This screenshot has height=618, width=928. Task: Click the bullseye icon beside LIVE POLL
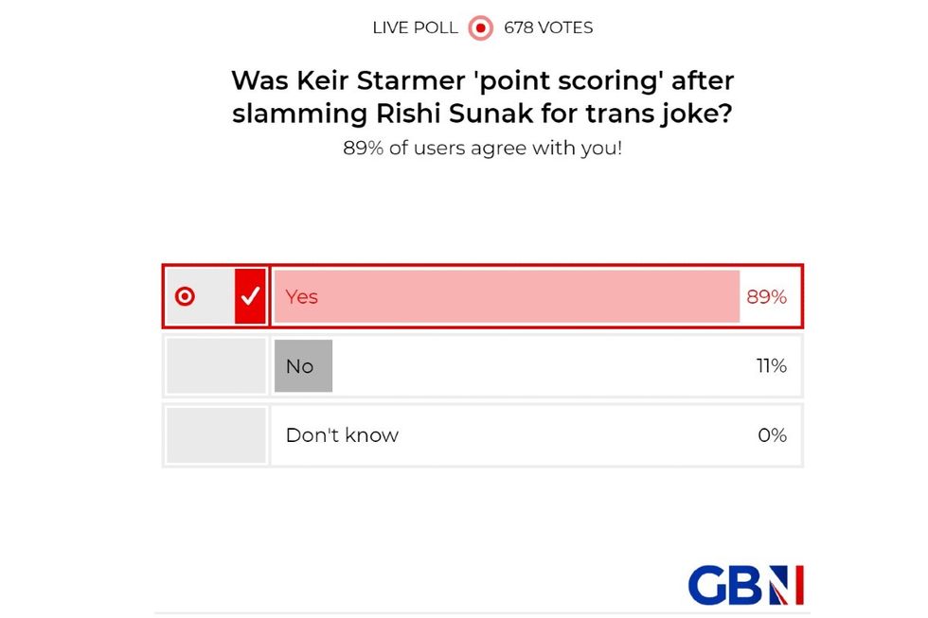(x=480, y=27)
